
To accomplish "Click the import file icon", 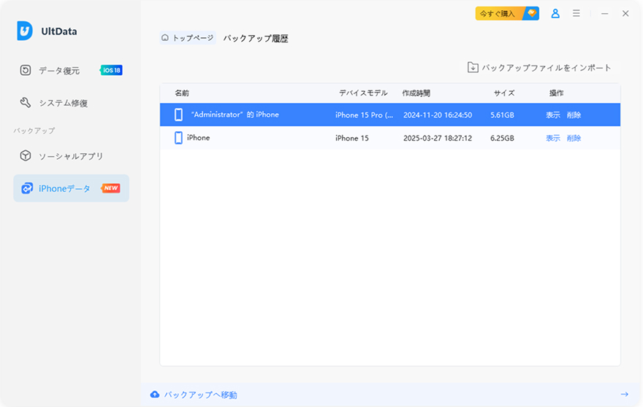I will 473,68.
